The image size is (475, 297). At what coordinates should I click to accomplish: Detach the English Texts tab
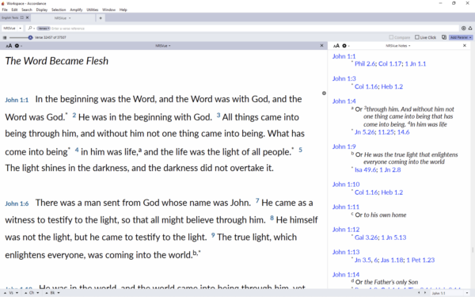(x=22, y=17)
